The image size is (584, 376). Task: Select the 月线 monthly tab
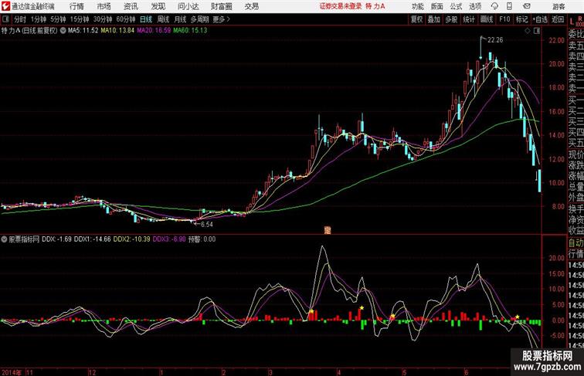180,19
